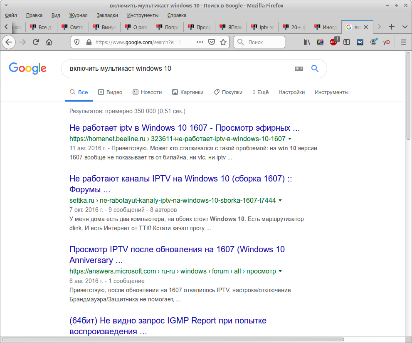Viewport: 412px width, 343px height.
Task: Open the Журнал menu
Action: (x=78, y=15)
